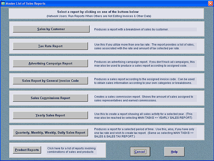Run the Advertising Campaign Report

point(50,63)
